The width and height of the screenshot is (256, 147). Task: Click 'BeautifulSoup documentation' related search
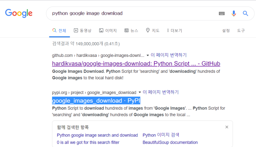tap(170, 142)
